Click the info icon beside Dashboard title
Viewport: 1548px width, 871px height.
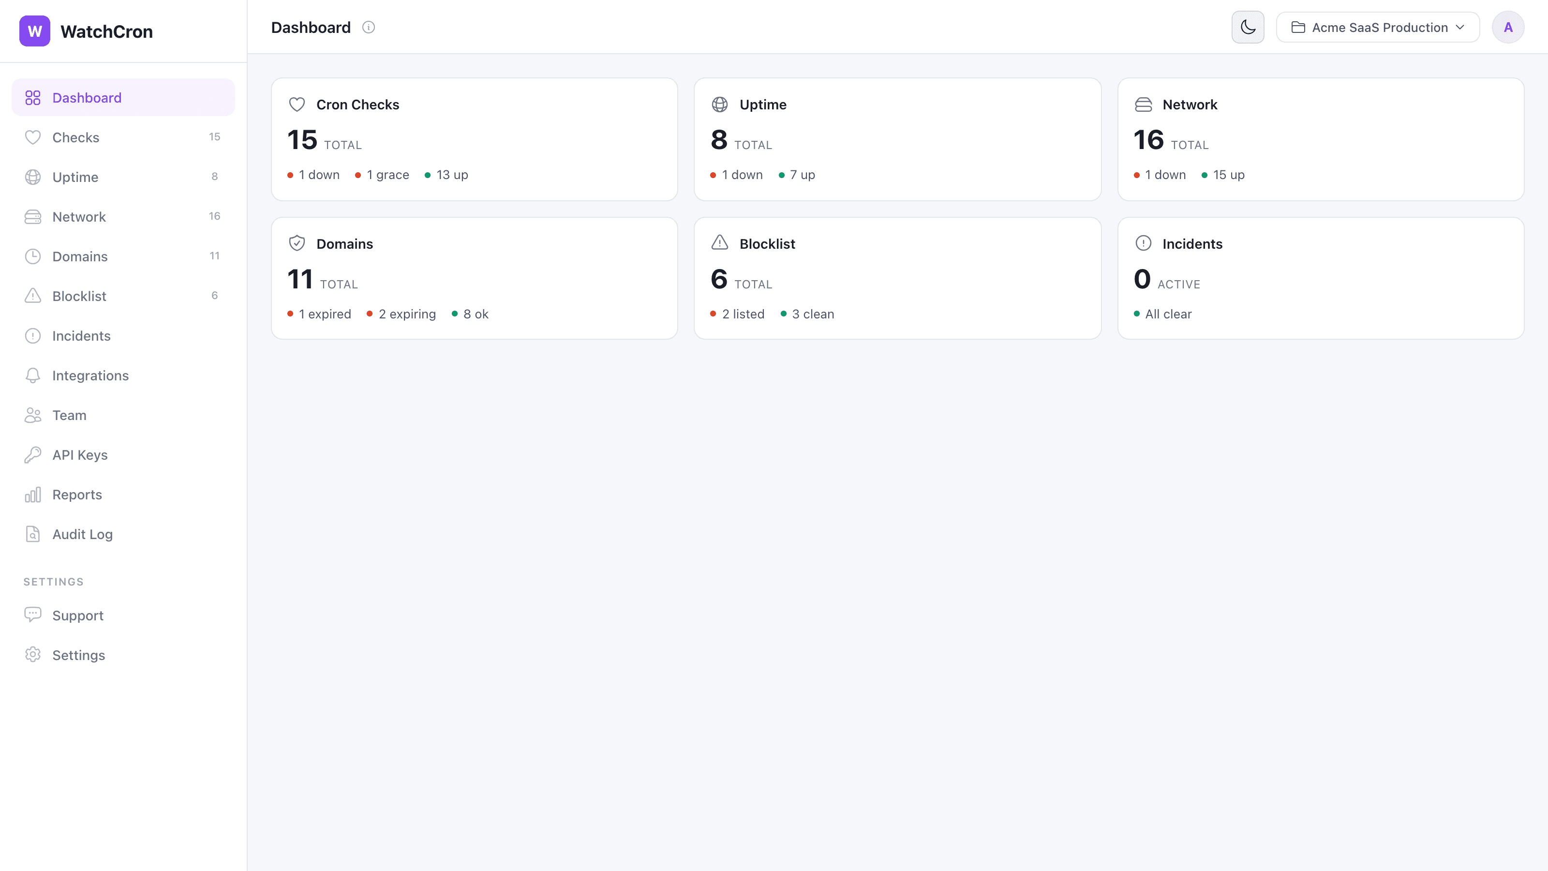pyautogui.click(x=368, y=27)
